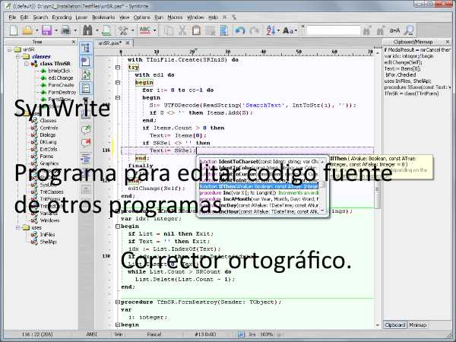Viewport: 456px width, 342px height.
Task: Click the tools Setup icon
Action: [123, 30]
